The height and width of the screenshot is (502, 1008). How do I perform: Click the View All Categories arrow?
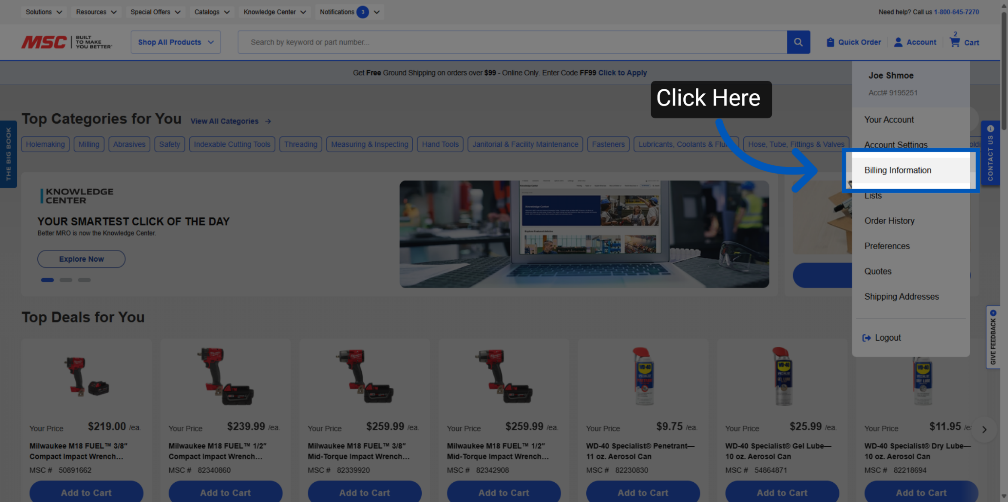(x=268, y=121)
